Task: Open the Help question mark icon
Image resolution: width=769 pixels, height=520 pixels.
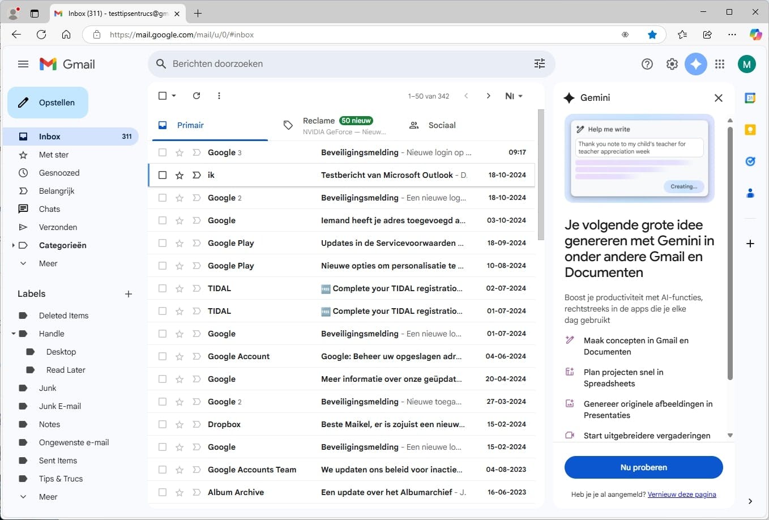Action: pos(647,64)
